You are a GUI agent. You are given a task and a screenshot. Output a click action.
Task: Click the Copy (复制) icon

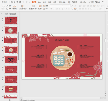7,9
